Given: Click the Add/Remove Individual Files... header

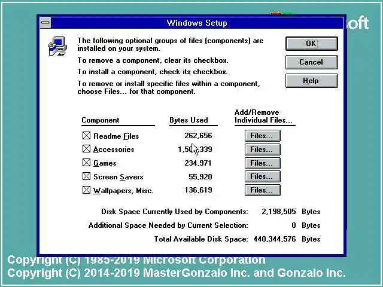Looking at the screenshot, I should click(263, 116).
